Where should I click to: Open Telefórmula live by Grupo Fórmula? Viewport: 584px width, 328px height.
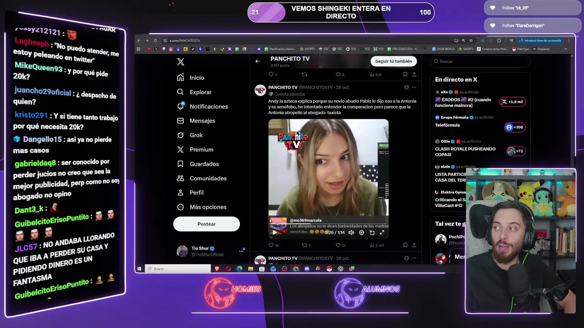click(448, 125)
